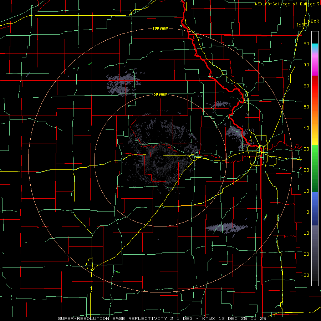The height and width of the screenshot is (321, 321).
Task: Click the -30 dBZ scale value
Action: click(305, 275)
